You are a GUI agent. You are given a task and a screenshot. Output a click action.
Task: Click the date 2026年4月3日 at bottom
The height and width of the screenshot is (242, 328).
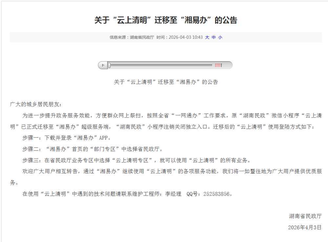[305, 227]
